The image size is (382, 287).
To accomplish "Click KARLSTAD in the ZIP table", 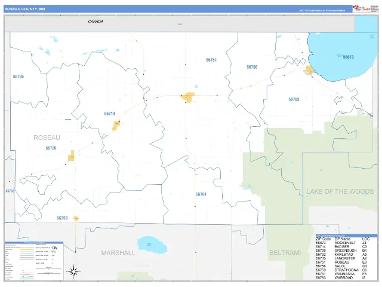I will [344, 255].
